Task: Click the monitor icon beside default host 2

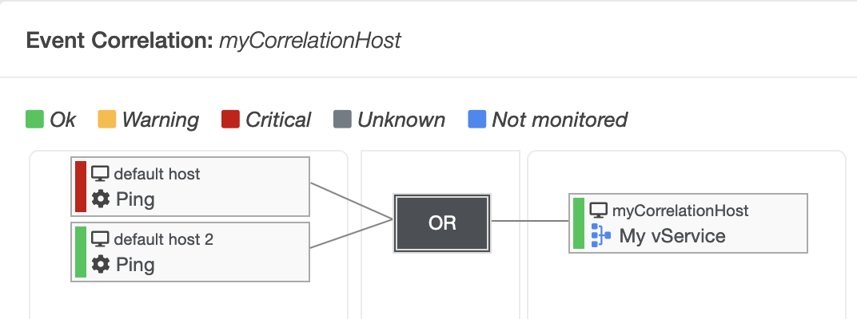Action: coord(100,238)
